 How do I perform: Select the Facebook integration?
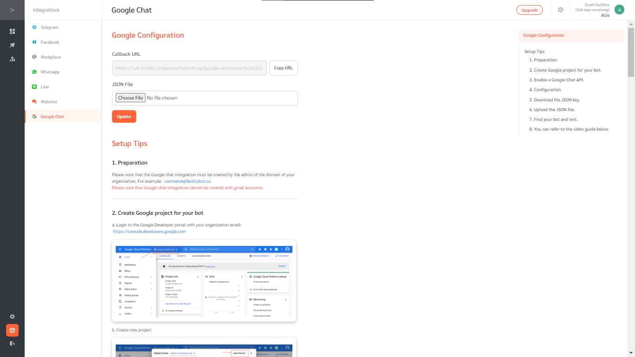(49, 42)
